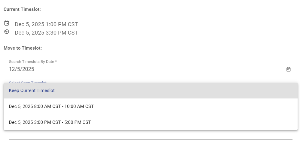Focus the Search Timeslots By Date field

(144, 69)
